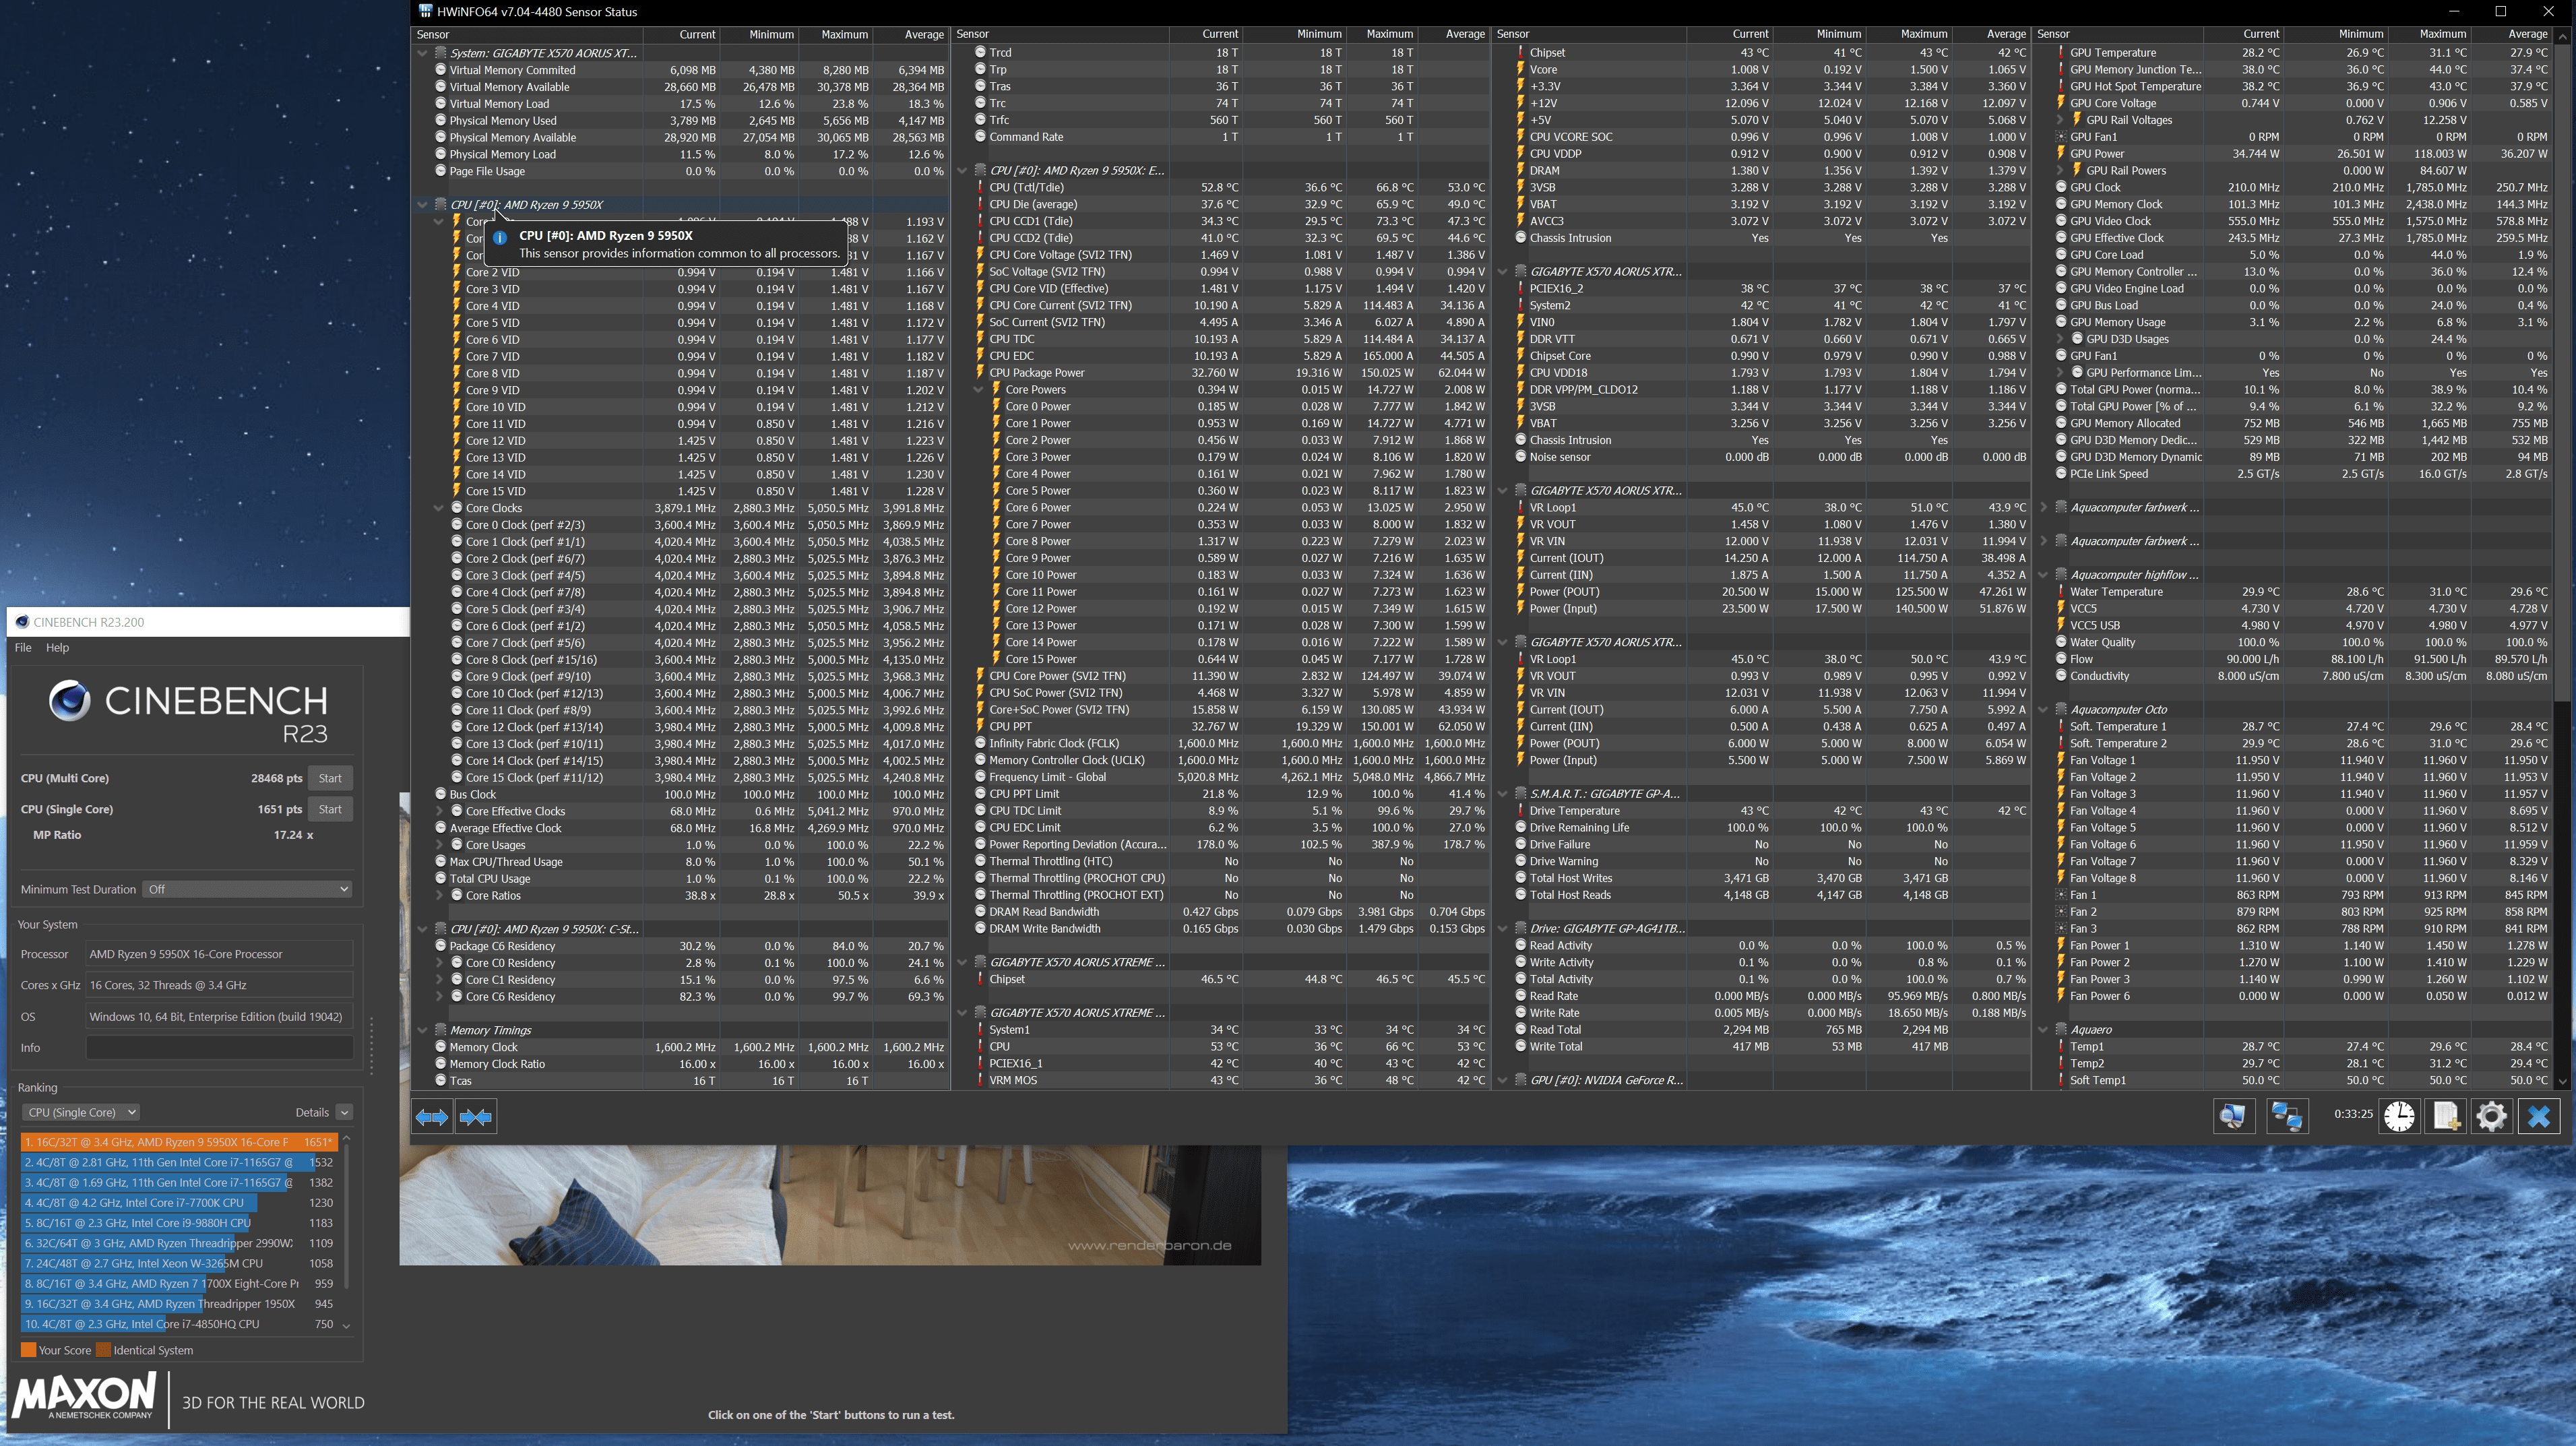This screenshot has height=1446, width=2576.
Task: Select ranking entry 10 Intel Core i7-4850HQ
Action: click(178, 1324)
